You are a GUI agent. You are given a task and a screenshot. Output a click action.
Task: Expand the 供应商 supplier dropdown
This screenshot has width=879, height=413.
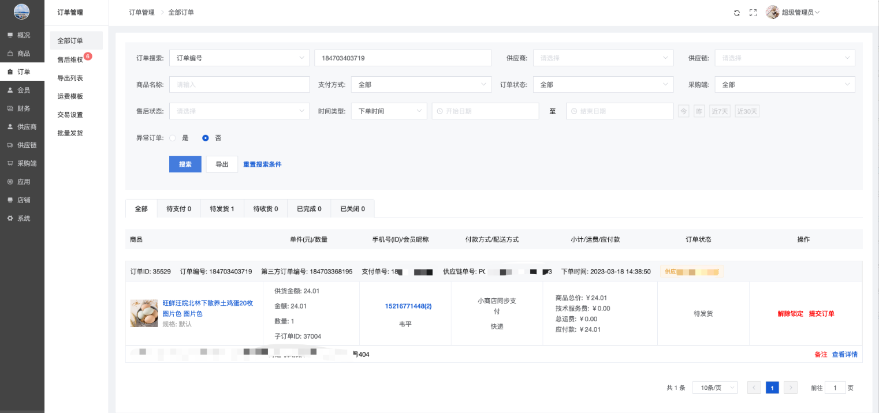[602, 58]
